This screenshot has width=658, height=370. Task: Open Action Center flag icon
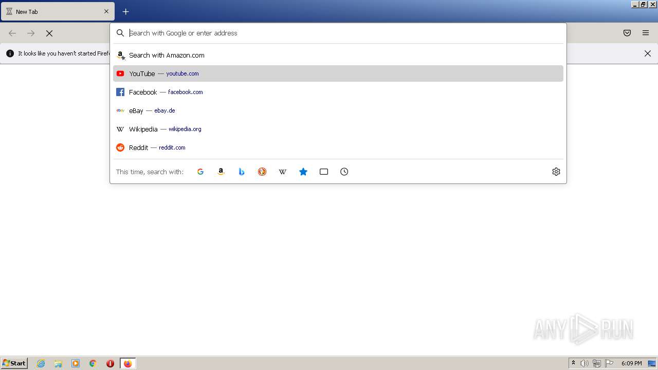[x=609, y=363]
